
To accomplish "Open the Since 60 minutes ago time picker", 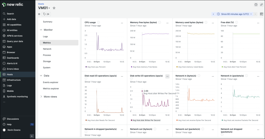I will (234, 14).
